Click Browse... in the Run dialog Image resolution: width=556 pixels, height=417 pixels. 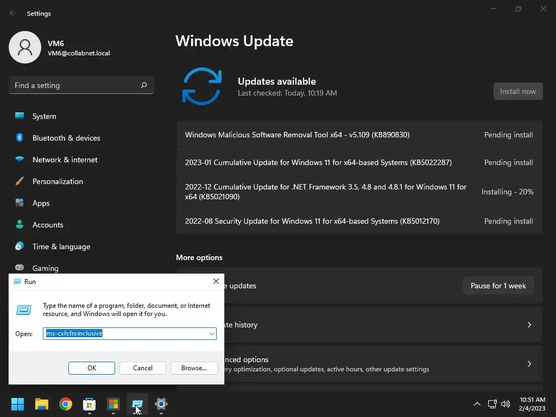click(194, 368)
